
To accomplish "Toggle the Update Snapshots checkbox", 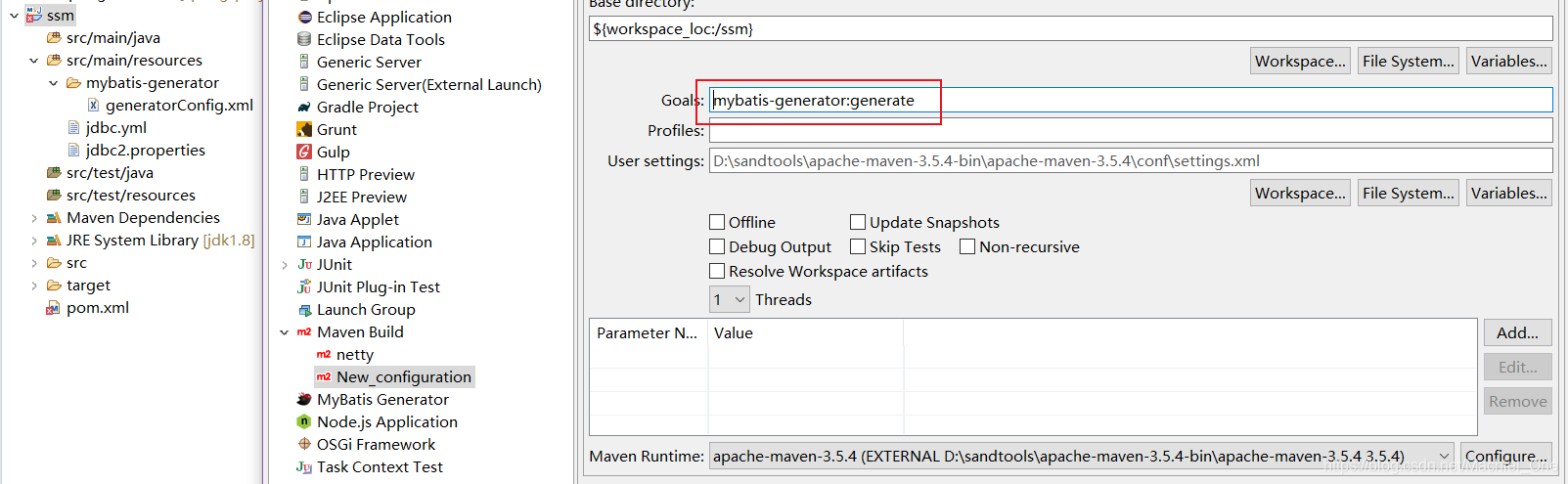I will coord(858,222).
